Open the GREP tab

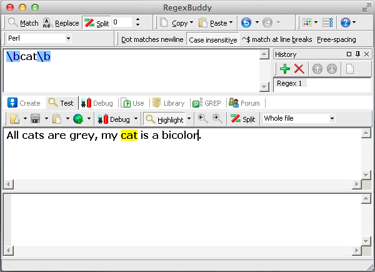coord(207,103)
